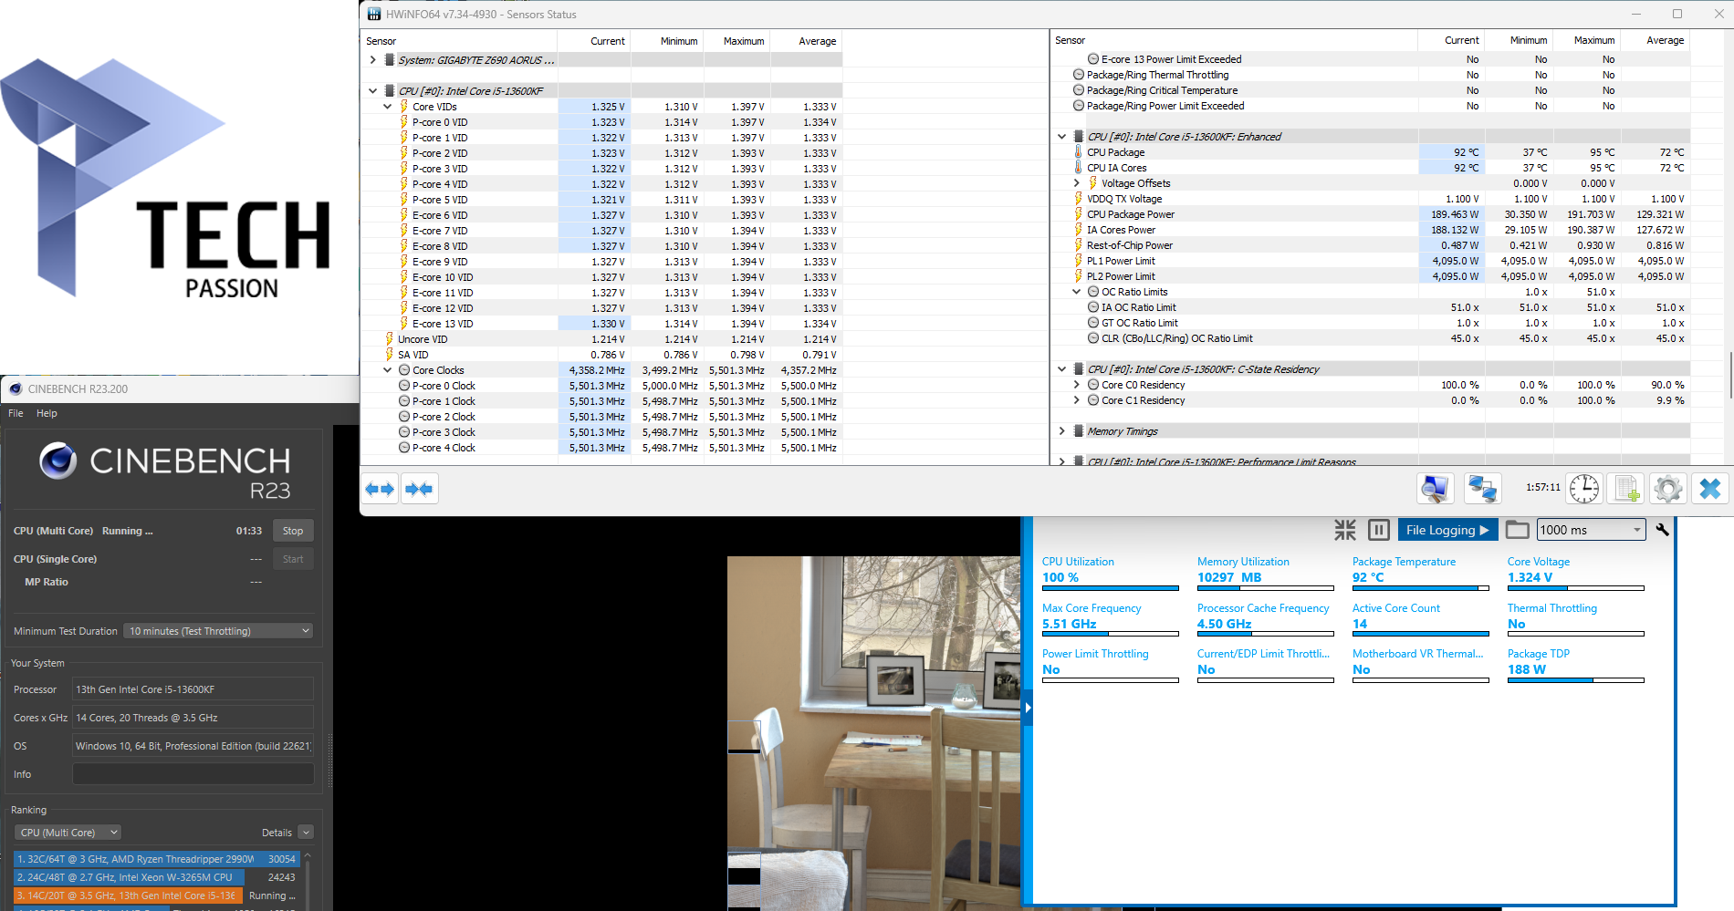
Task: Toggle the compact view inward-arrows icon
Action: point(1344,530)
